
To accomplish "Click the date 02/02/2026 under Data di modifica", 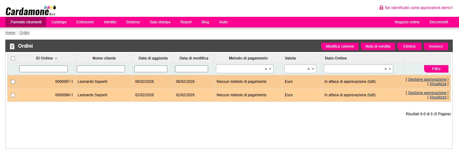I will click(x=185, y=95).
